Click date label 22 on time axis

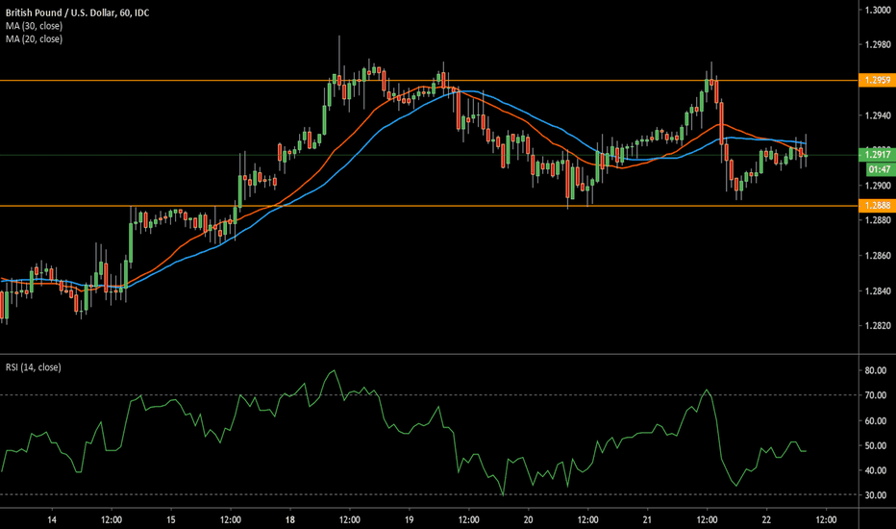click(x=766, y=517)
